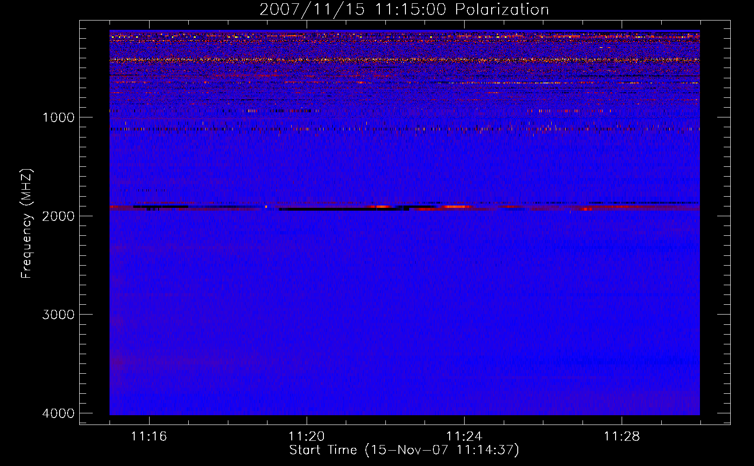The width and height of the screenshot is (754, 466).
Task: Click the 'Start Time (15-Nov-07 11:14:37)' label
Action: click(x=404, y=450)
